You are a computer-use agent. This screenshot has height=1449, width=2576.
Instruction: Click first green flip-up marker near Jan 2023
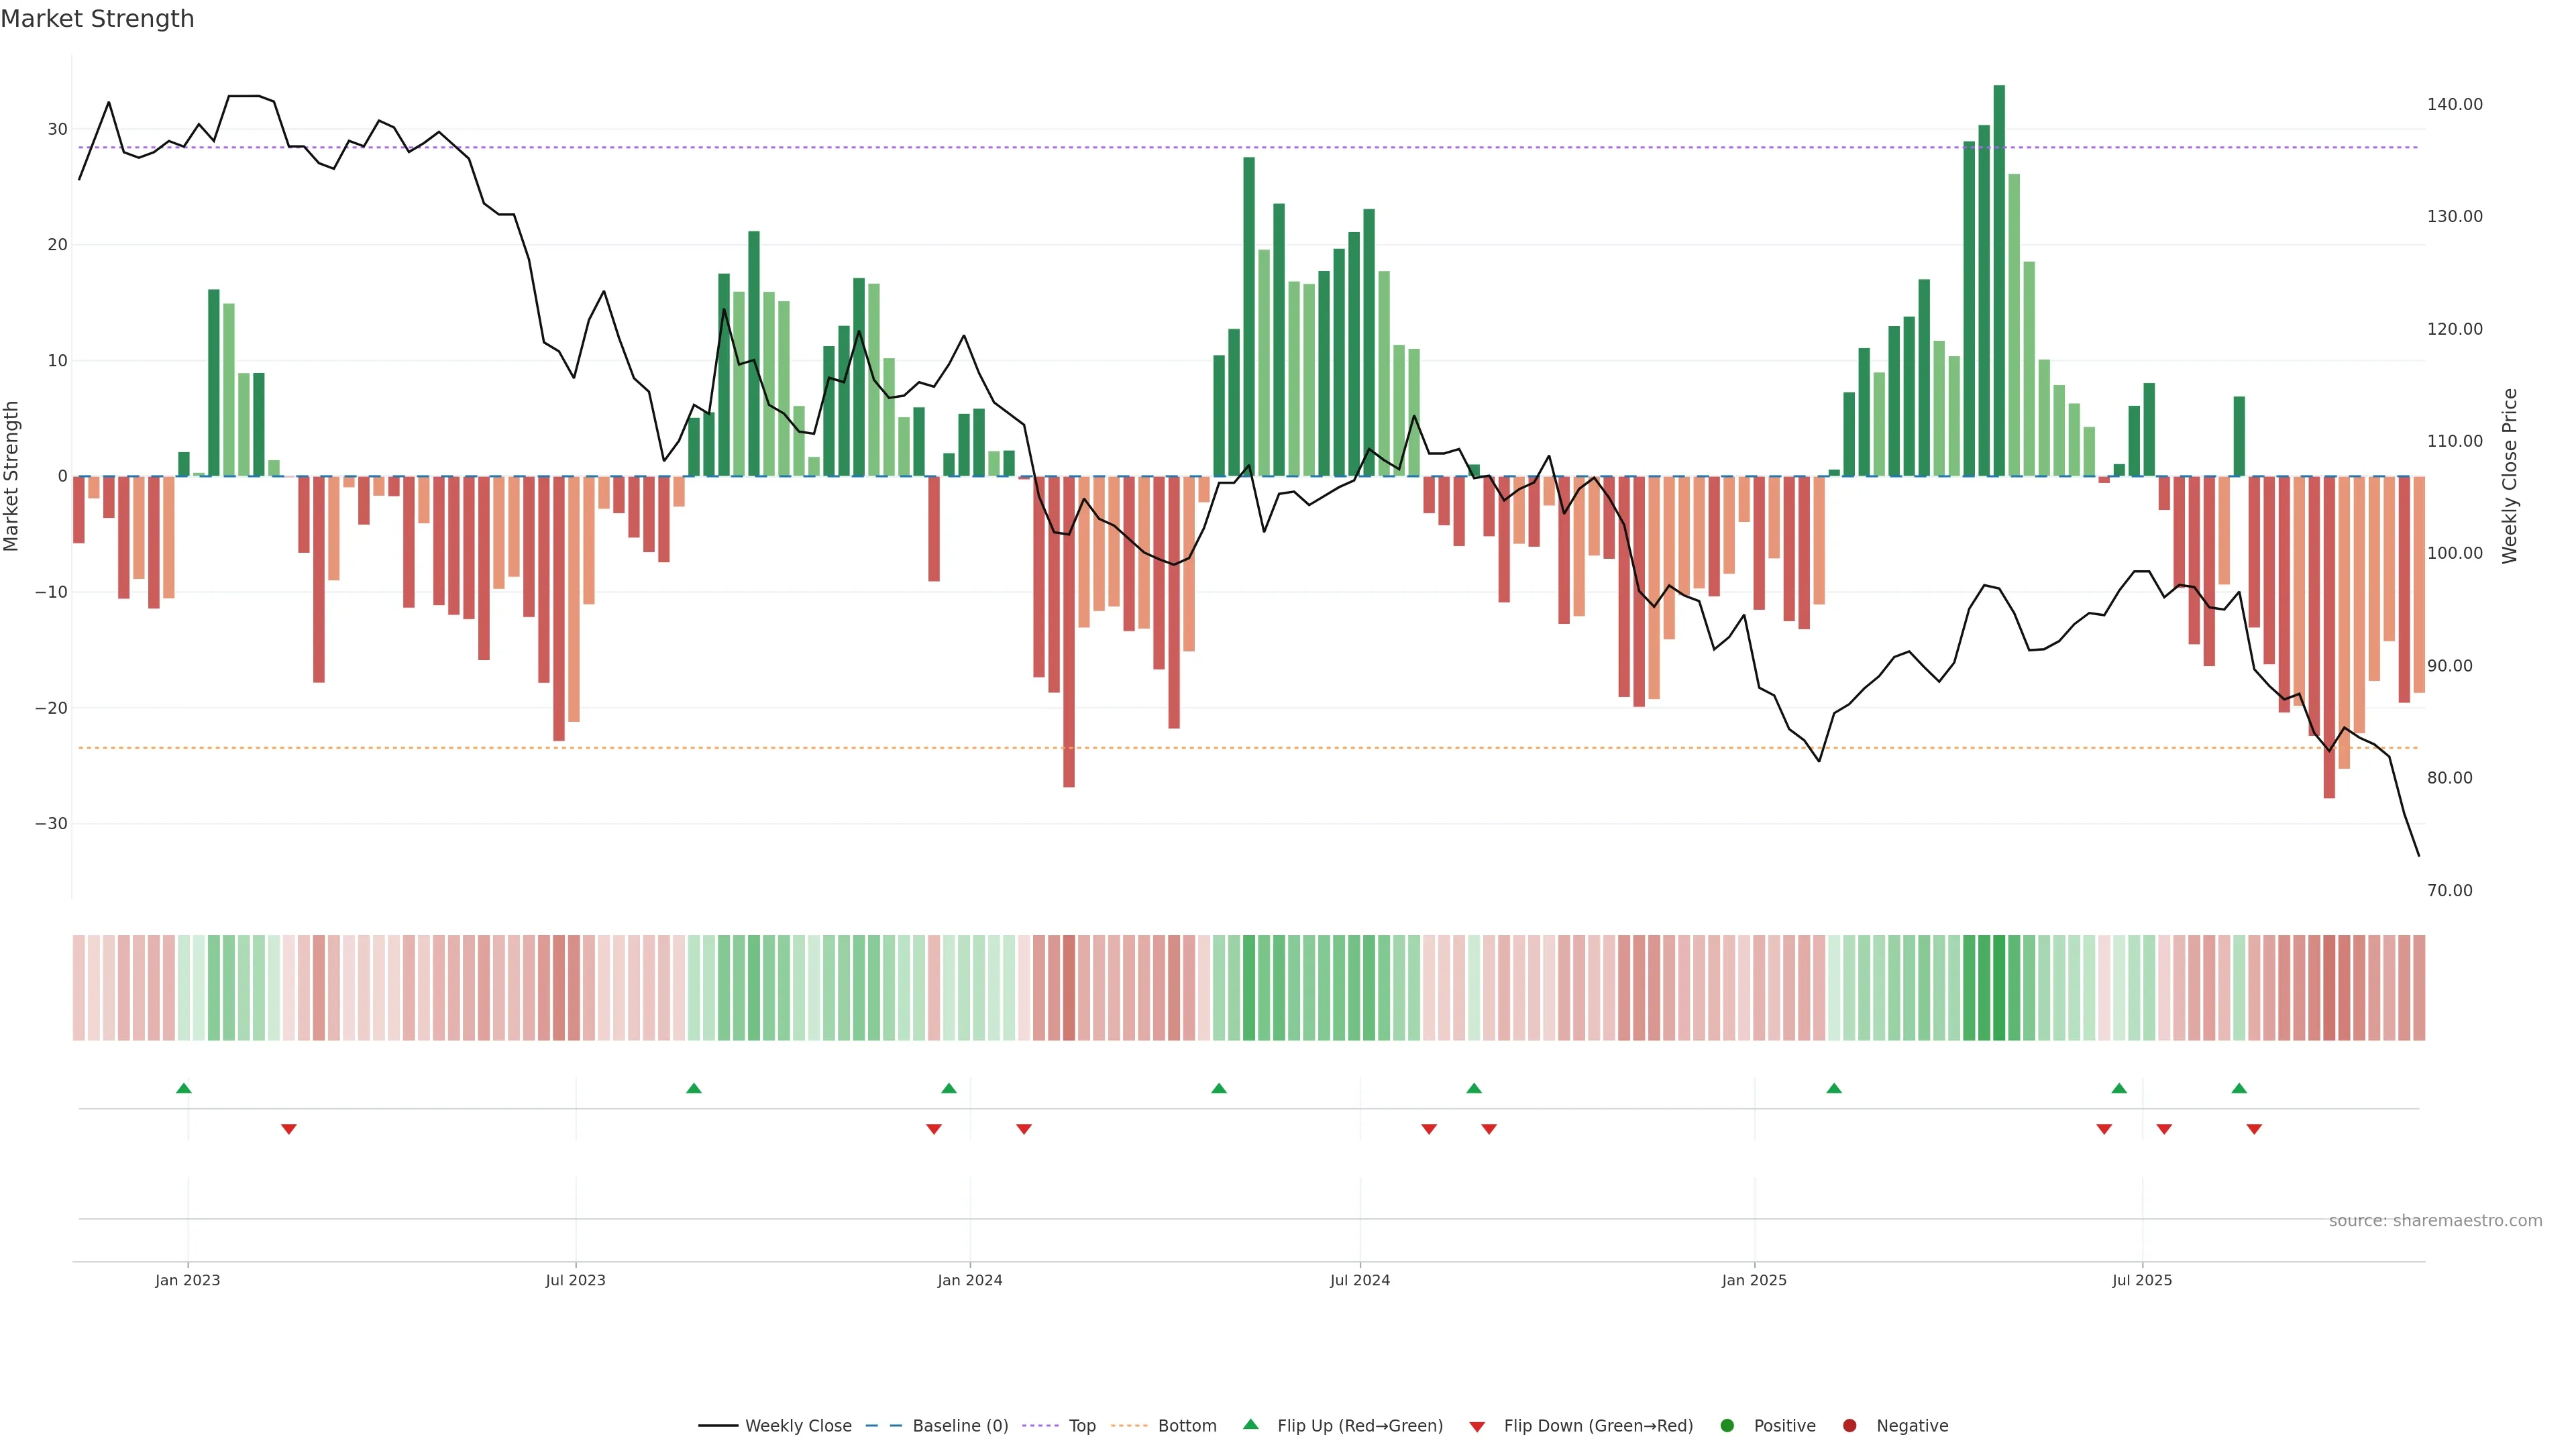[183, 1088]
